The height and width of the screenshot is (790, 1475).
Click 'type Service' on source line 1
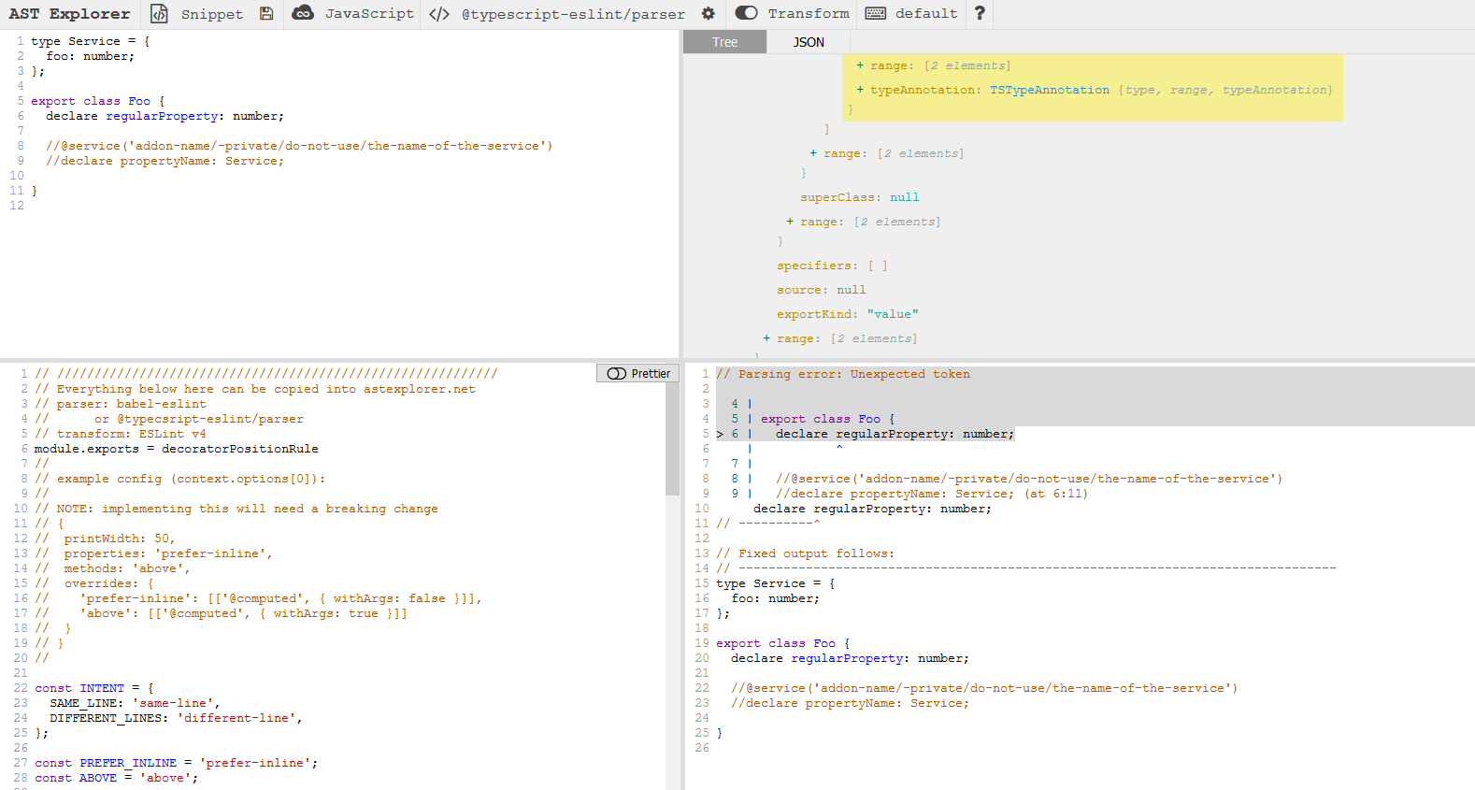[76, 41]
